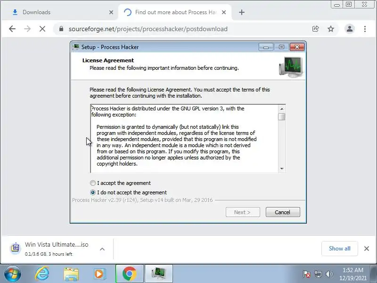Select 'I accept the agreement' radio button

(x=93, y=183)
